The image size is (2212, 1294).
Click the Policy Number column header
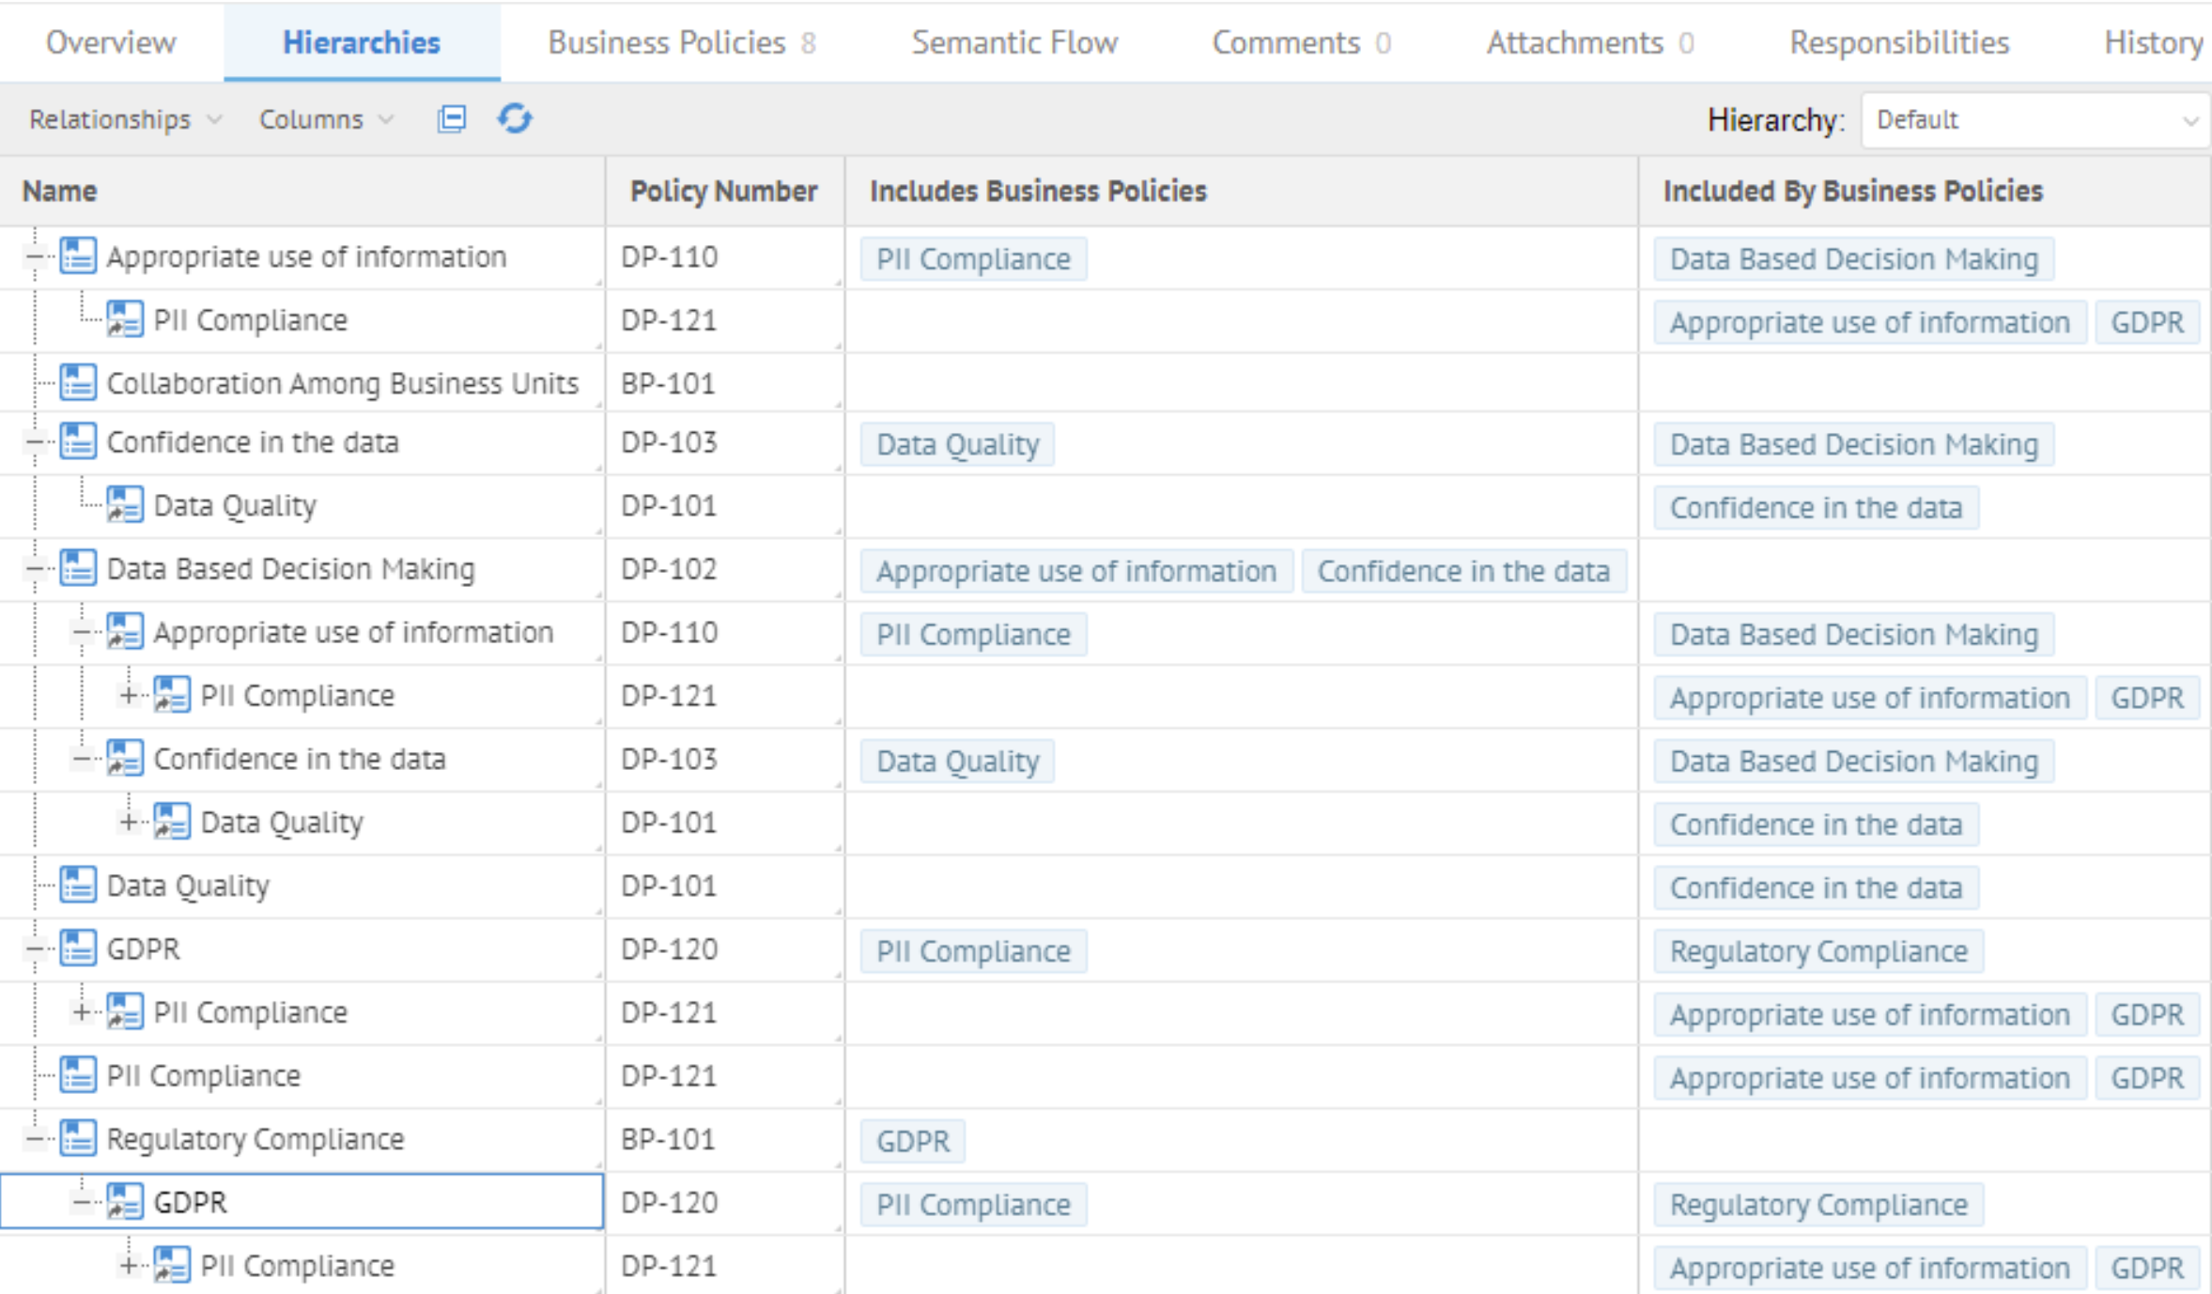(723, 192)
